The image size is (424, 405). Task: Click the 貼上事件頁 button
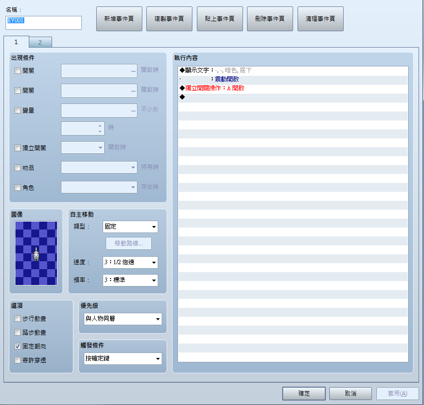point(220,19)
